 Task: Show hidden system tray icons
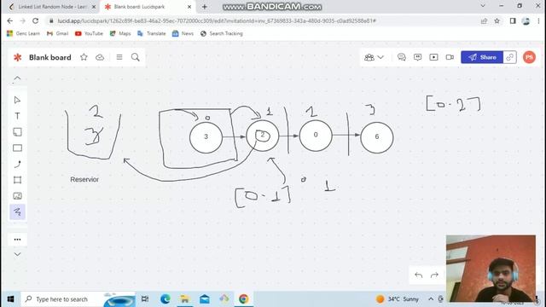click(x=431, y=299)
